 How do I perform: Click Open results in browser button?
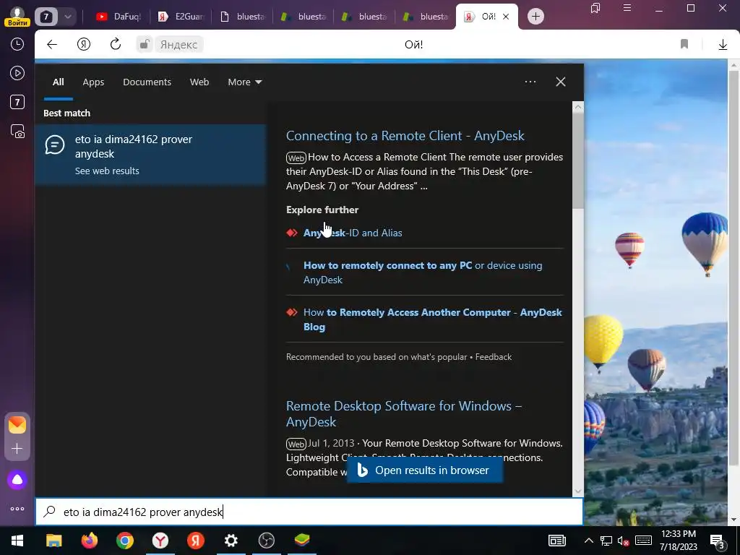tap(424, 470)
